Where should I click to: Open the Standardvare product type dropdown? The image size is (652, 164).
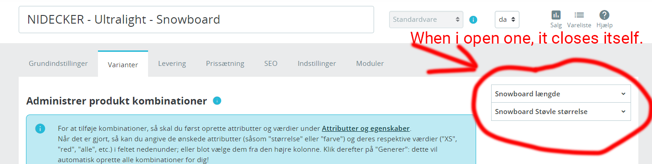[426, 20]
